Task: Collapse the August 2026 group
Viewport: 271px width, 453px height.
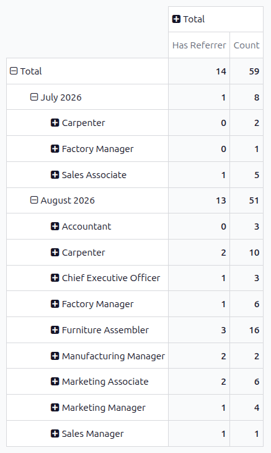Action: [x=34, y=200]
